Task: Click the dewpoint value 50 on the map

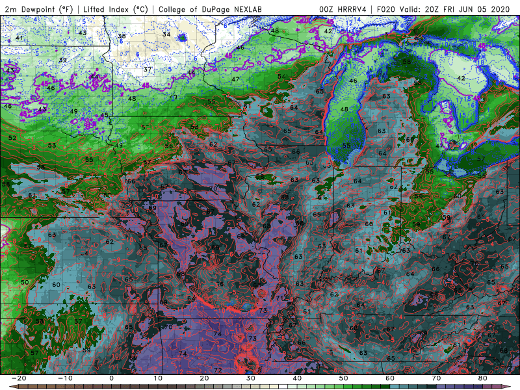Action: (25, 282)
